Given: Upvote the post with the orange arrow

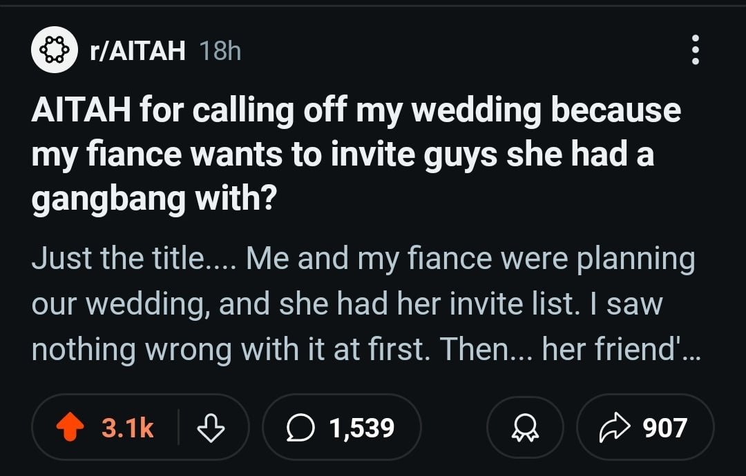Looking at the screenshot, I should pyautogui.click(x=69, y=428).
